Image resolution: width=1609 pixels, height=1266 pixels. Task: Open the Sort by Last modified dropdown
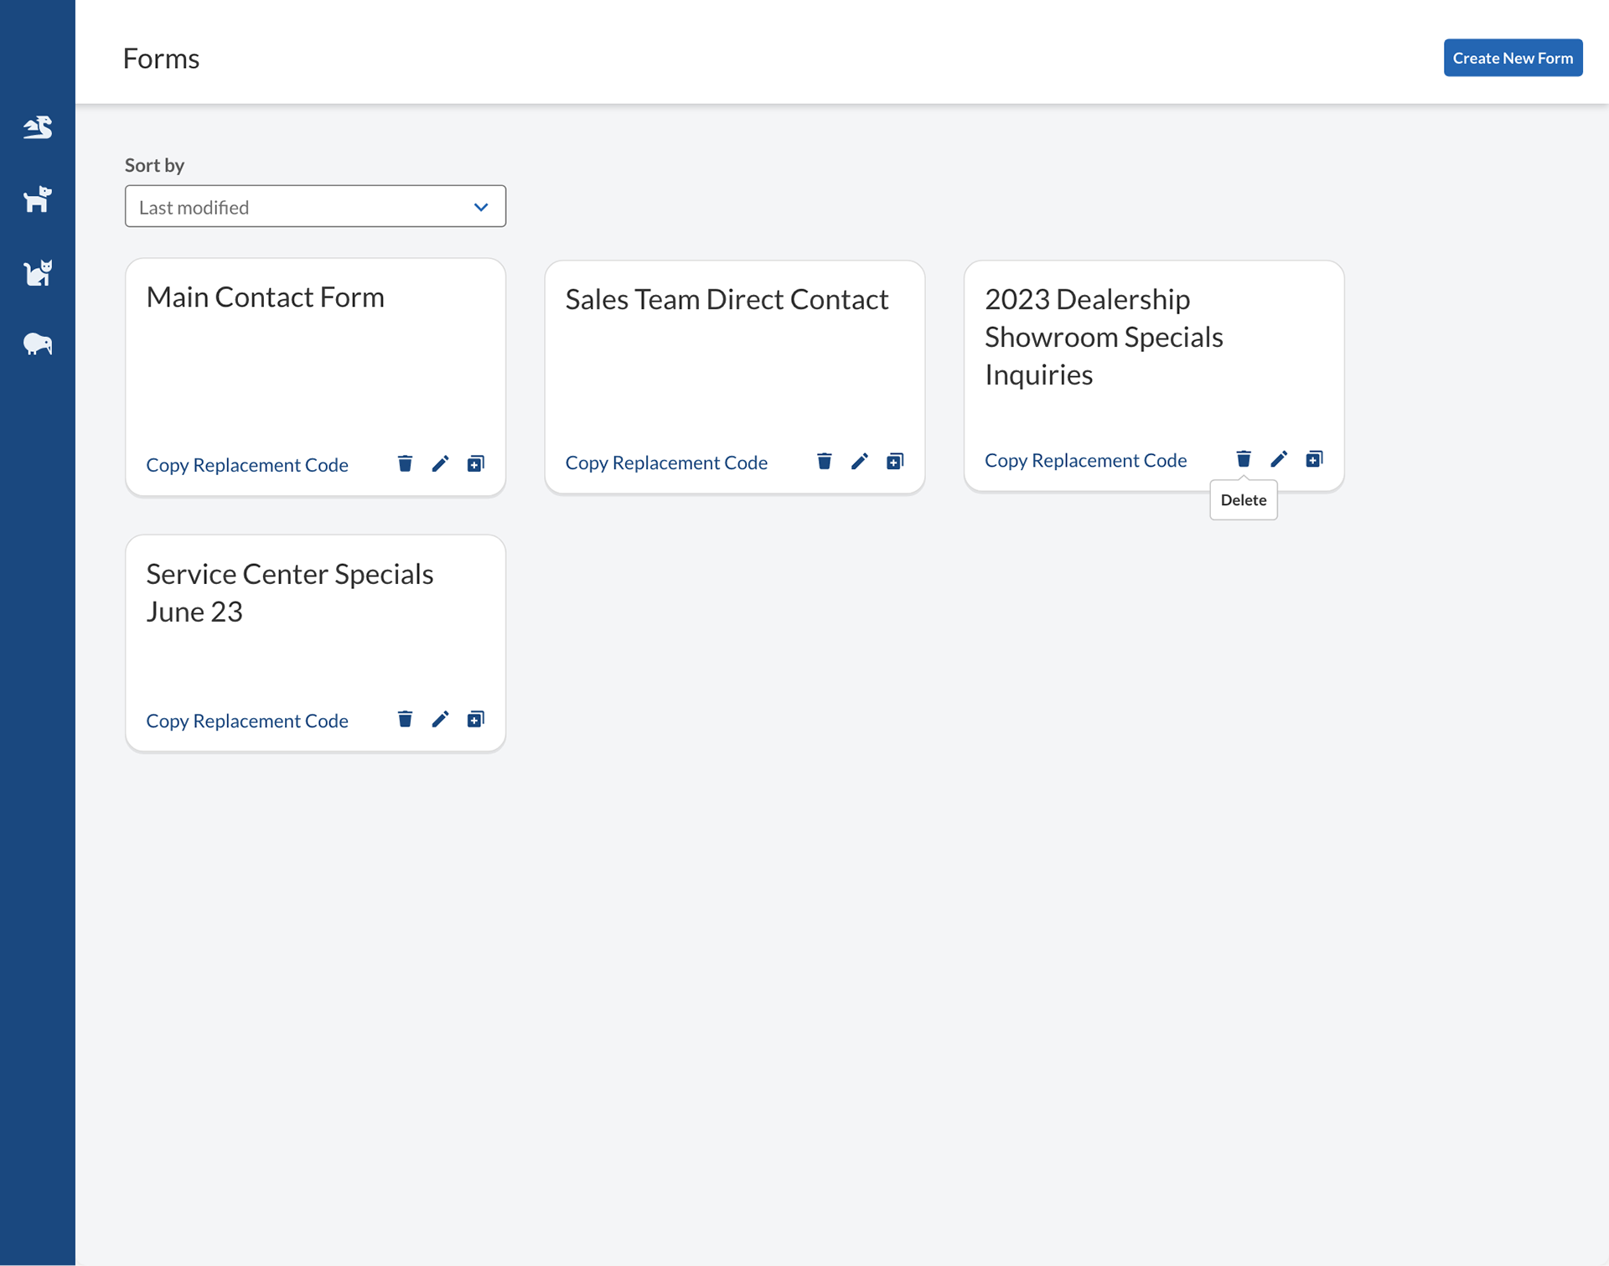(x=315, y=206)
